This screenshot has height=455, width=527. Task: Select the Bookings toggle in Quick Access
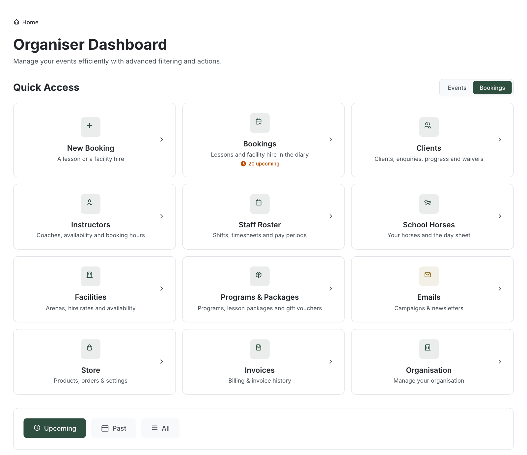pos(492,88)
